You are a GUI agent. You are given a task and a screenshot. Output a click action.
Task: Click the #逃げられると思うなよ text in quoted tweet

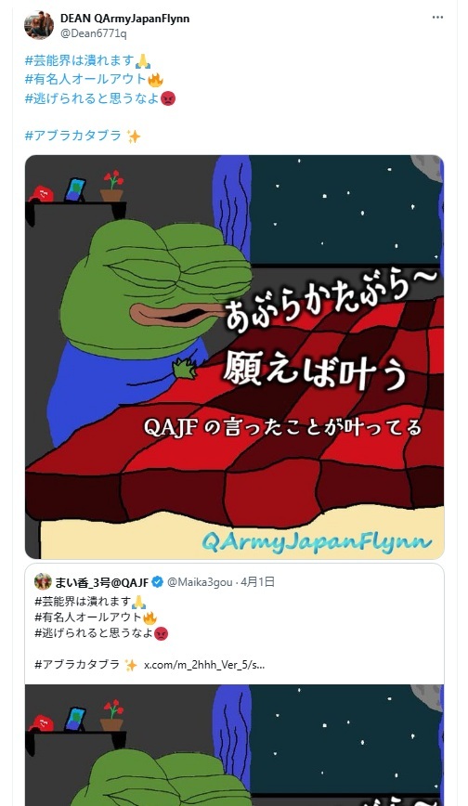(x=94, y=632)
